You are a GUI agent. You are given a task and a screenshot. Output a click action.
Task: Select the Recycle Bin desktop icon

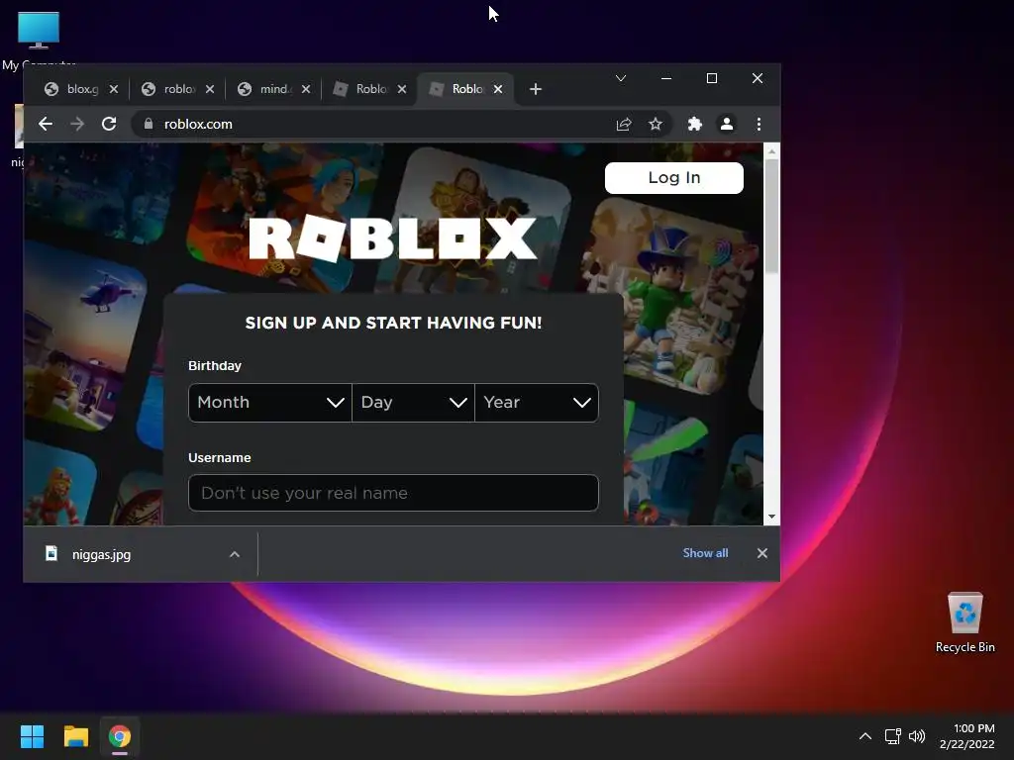click(x=964, y=621)
